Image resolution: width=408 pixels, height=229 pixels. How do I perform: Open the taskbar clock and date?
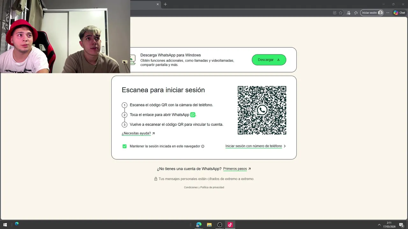[389, 225]
